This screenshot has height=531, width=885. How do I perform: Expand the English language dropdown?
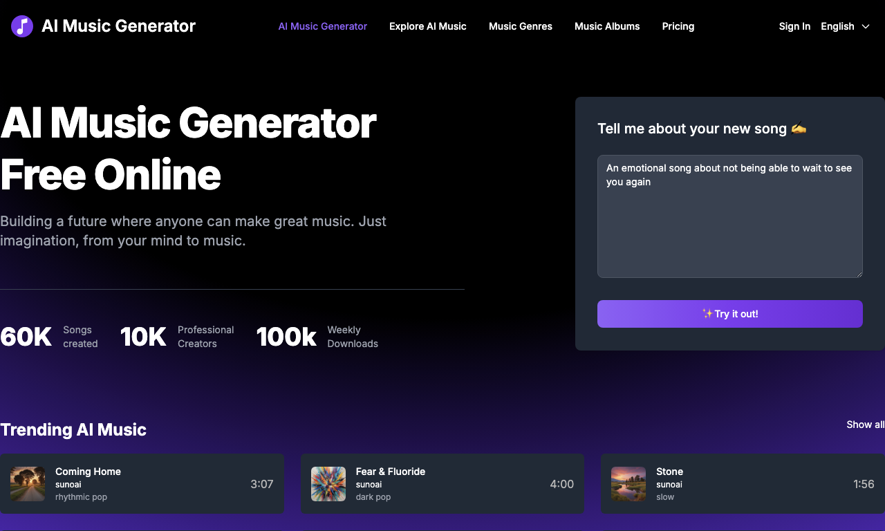(x=845, y=26)
